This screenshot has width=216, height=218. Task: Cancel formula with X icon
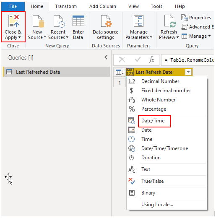coord(122,60)
